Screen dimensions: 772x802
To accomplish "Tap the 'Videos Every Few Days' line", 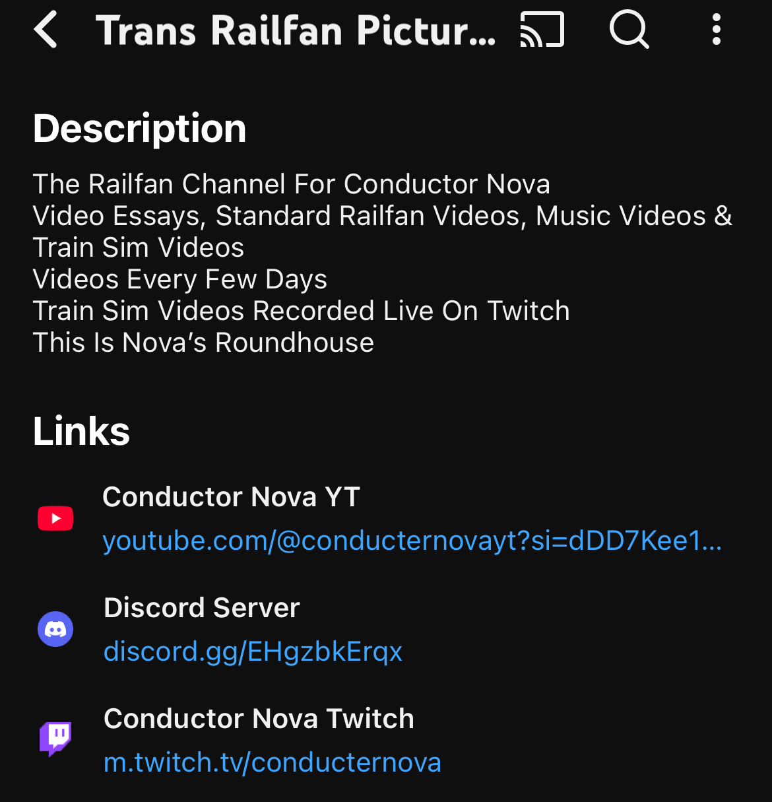I will click(179, 279).
